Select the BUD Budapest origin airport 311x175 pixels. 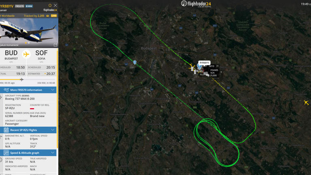coord(11,55)
